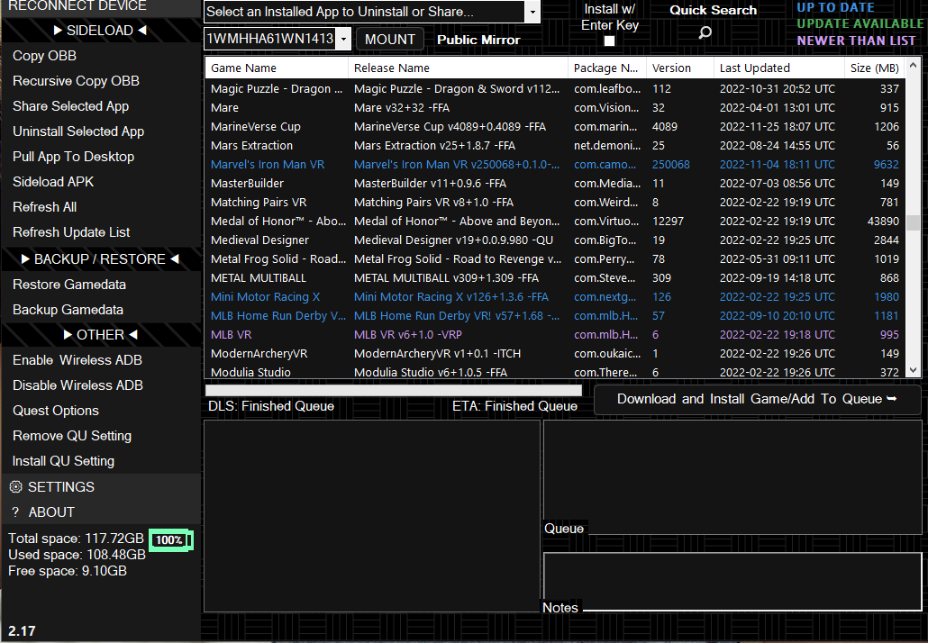Select MLB VR row
The height and width of the screenshot is (643, 928).
tap(555, 335)
